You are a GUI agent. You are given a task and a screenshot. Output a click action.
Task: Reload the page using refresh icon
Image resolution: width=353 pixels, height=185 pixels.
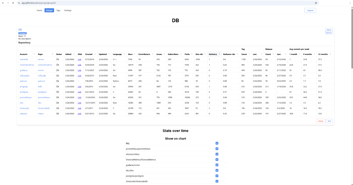point(13,3)
